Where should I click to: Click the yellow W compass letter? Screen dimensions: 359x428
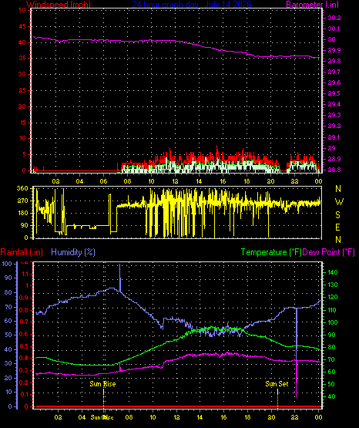339,202
